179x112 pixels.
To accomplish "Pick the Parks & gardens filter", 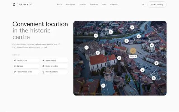I will pyautogui.click(x=55, y=72).
